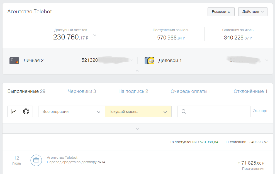The image size is (275, 174).
Task: Click the line chart view icon
Action: pyautogui.click(x=14, y=111)
